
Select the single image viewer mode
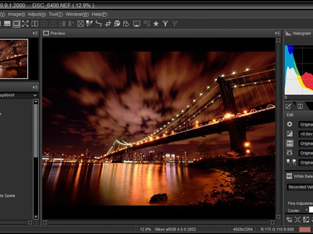click(x=16, y=24)
